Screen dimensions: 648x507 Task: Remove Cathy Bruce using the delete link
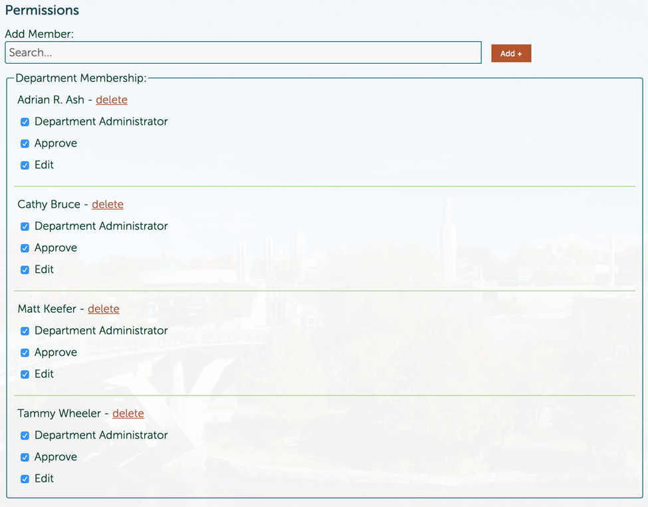click(x=108, y=204)
